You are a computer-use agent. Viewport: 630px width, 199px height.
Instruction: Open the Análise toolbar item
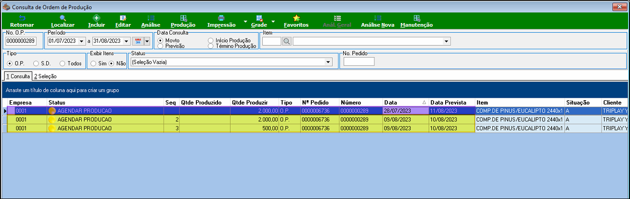[151, 21]
